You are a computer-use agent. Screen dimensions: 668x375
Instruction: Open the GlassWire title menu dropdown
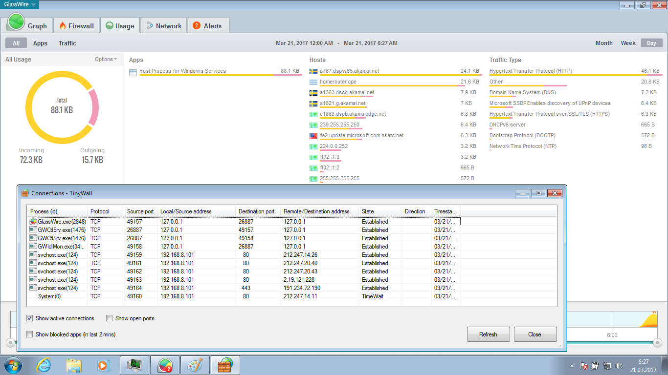pyautogui.click(x=20, y=4)
